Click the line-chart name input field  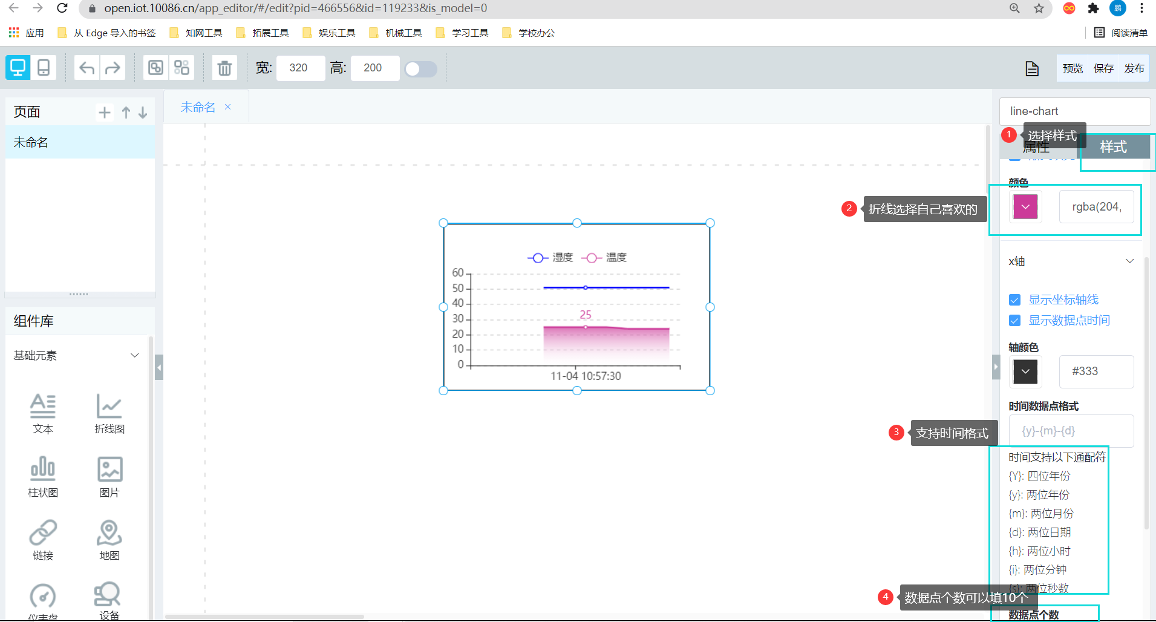(x=1074, y=111)
